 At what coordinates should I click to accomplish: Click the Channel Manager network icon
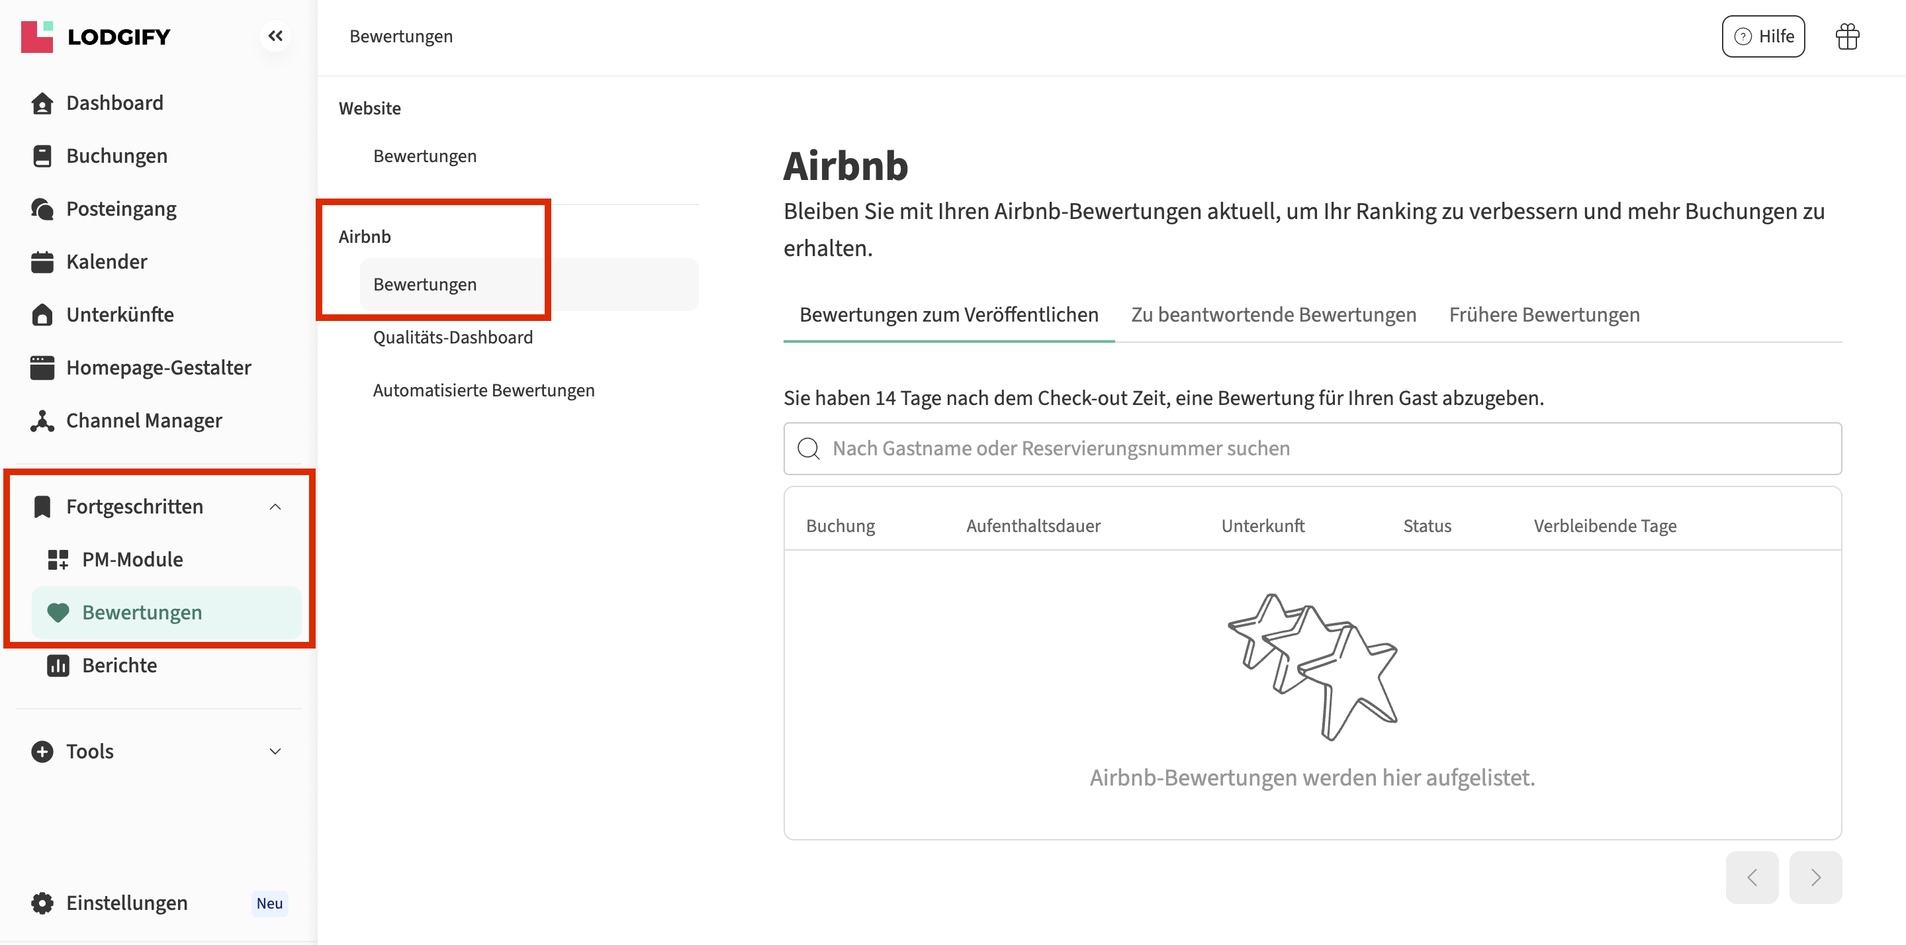[42, 421]
